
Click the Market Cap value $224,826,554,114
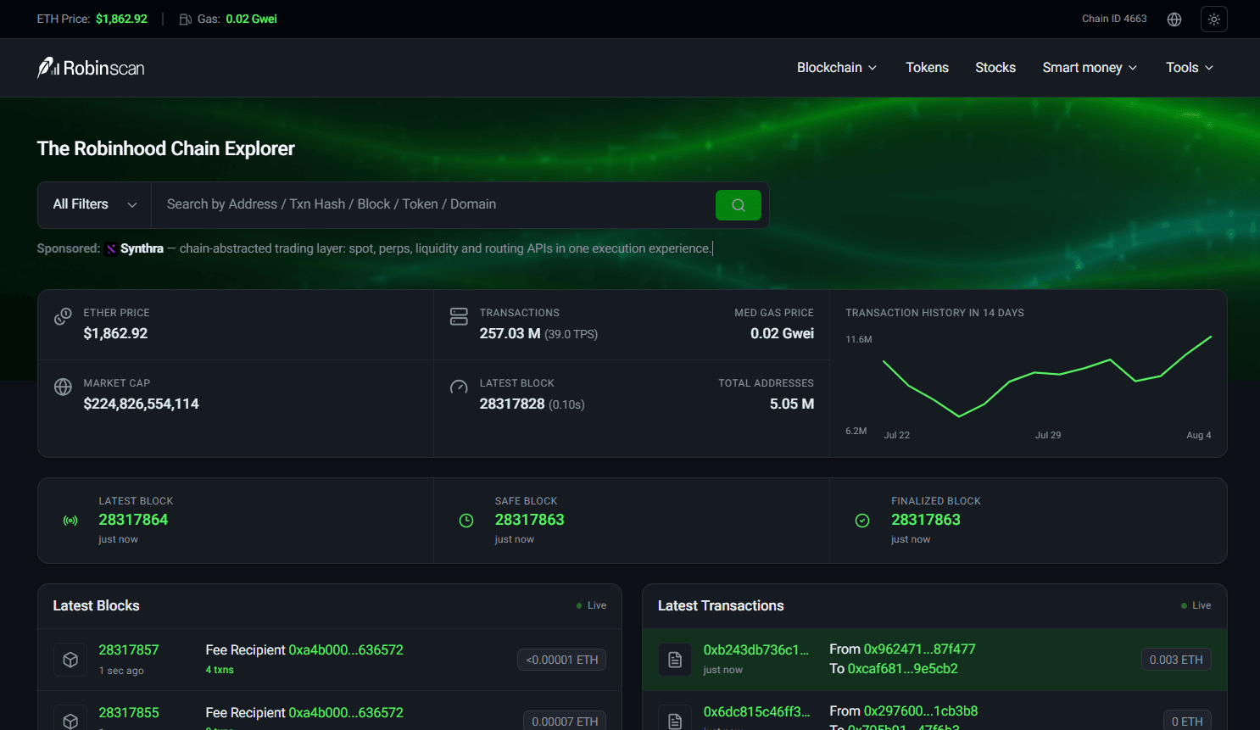[x=141, y=404]
